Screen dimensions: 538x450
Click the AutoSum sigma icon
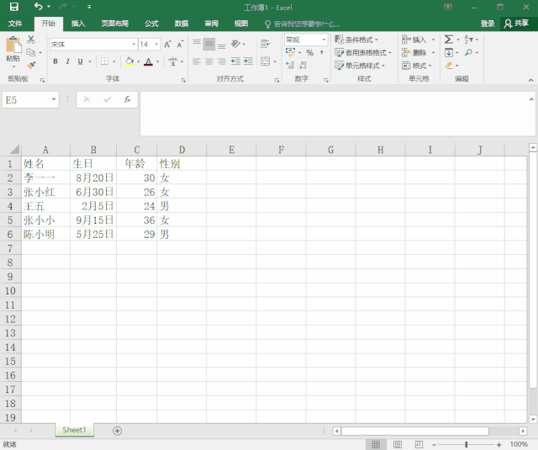click(x=448, y=40)
